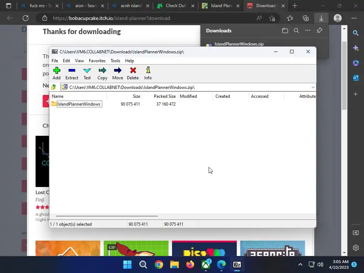Open the Edit menu in 7-Zip
The width and height of the screenshot is (364, 273).
[66, 60]
